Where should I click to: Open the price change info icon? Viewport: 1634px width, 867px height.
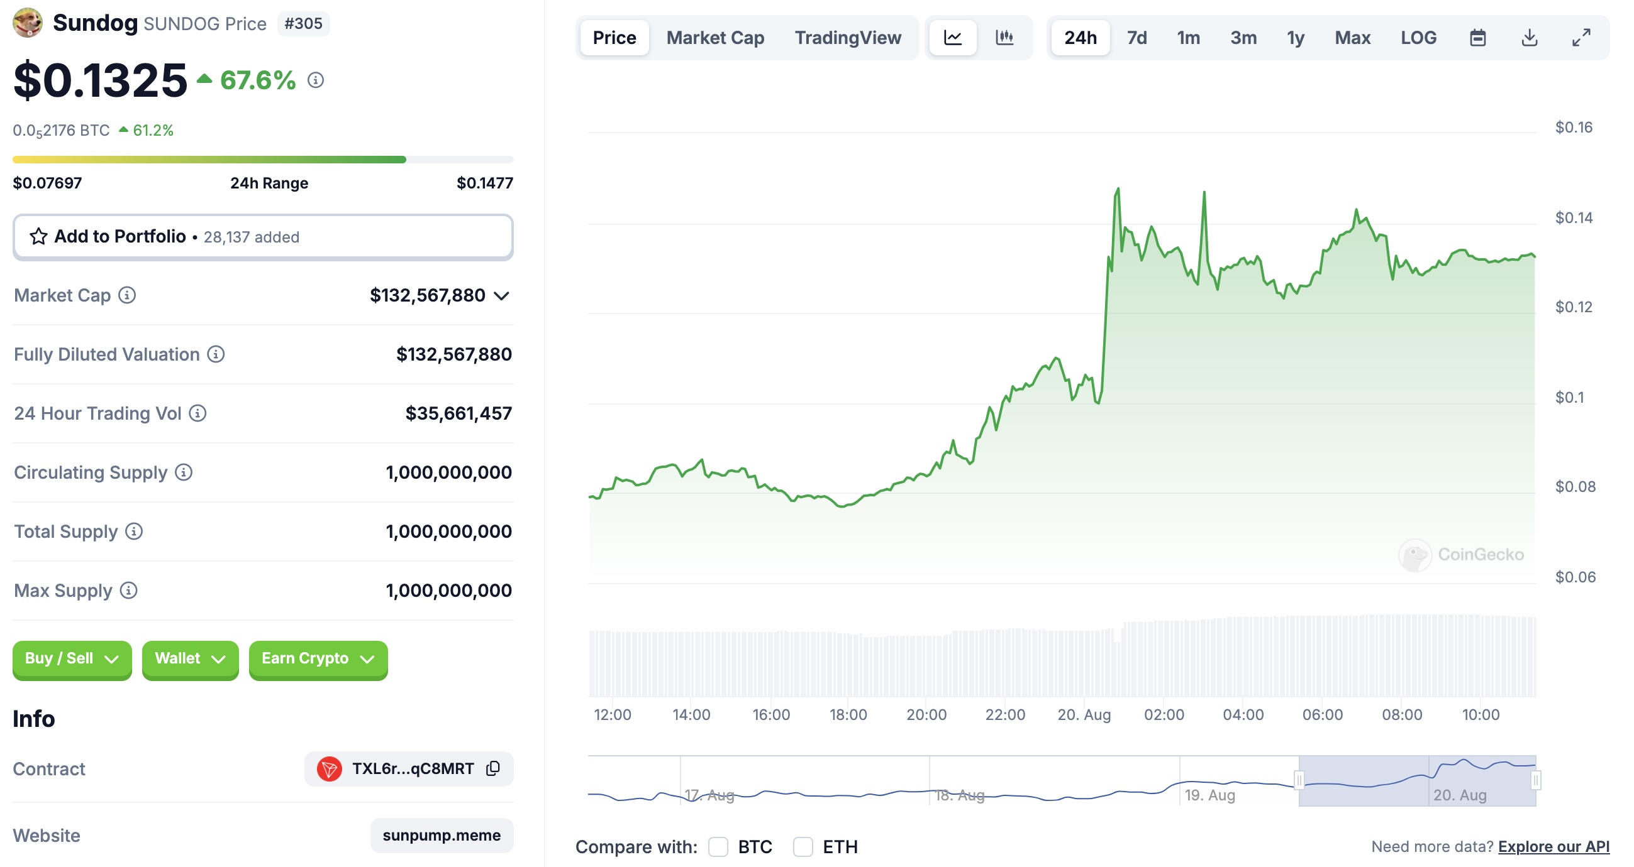pyautogui.click(x=316, y=80)
